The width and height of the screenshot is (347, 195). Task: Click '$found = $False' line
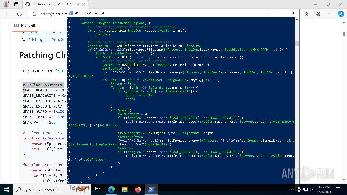point(140,95)
